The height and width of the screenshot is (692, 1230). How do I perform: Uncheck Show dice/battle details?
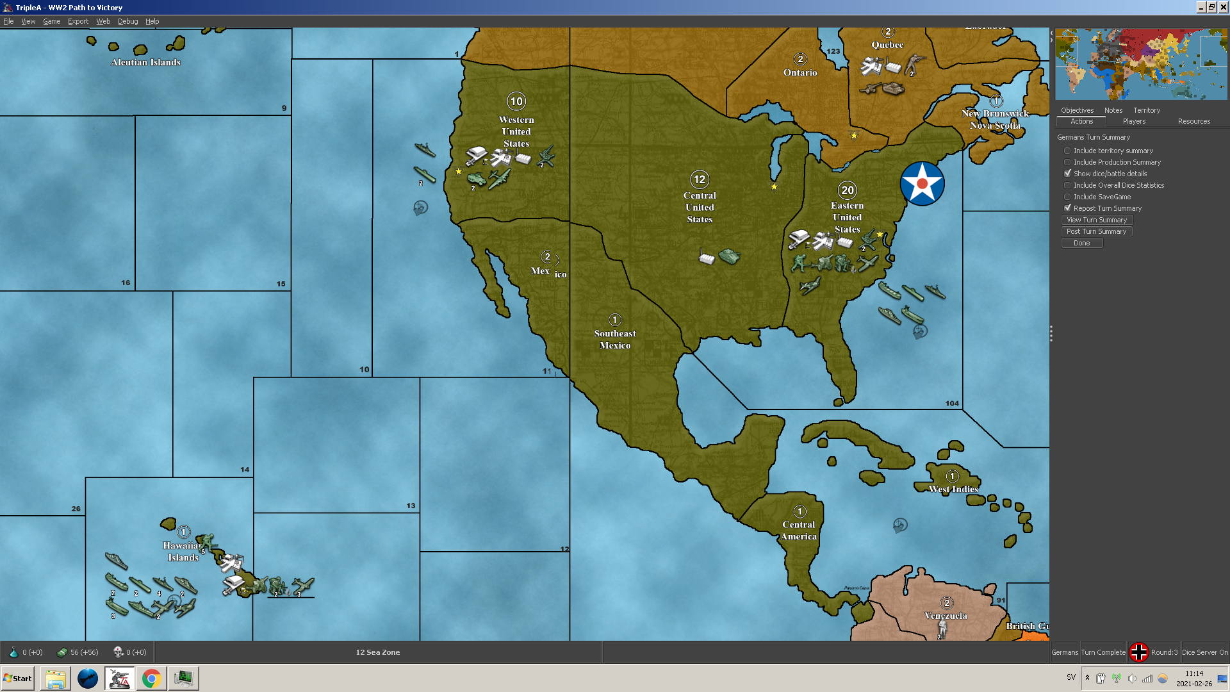(1067, 174)
